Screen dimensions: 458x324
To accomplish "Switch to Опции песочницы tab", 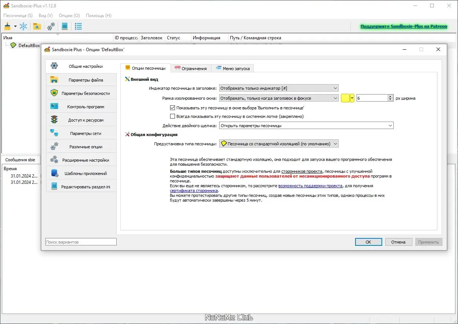I will [x=146, y=68].
